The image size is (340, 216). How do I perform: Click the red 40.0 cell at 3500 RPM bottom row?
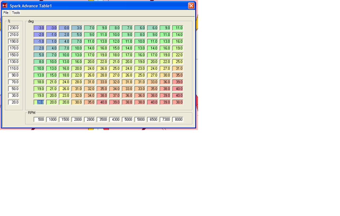point(102,102)
